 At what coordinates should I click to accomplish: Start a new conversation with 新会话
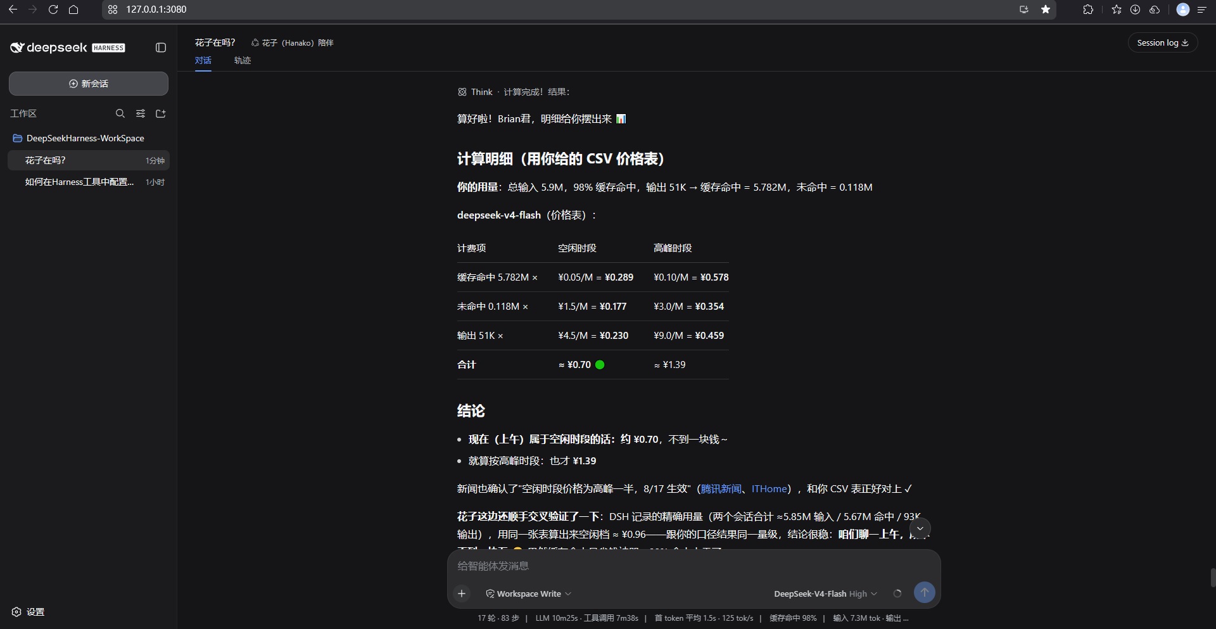point(89,84)
